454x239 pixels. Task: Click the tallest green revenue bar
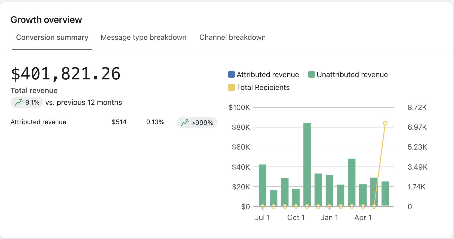pos(307,164)
